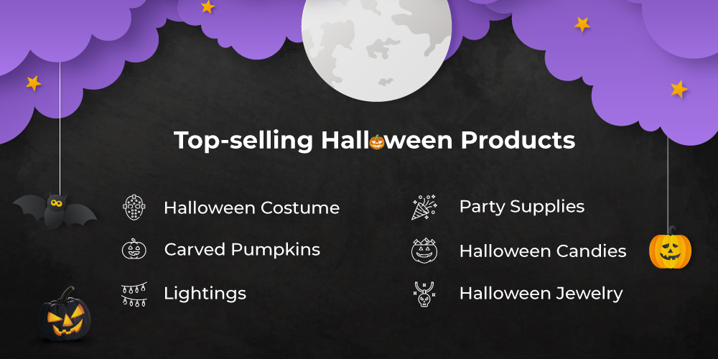Image resolution: width=718 pixels, height=359 pixels.
Task: Click the Top-selling Halloween Products heading
Action: [x=375, y=141]
